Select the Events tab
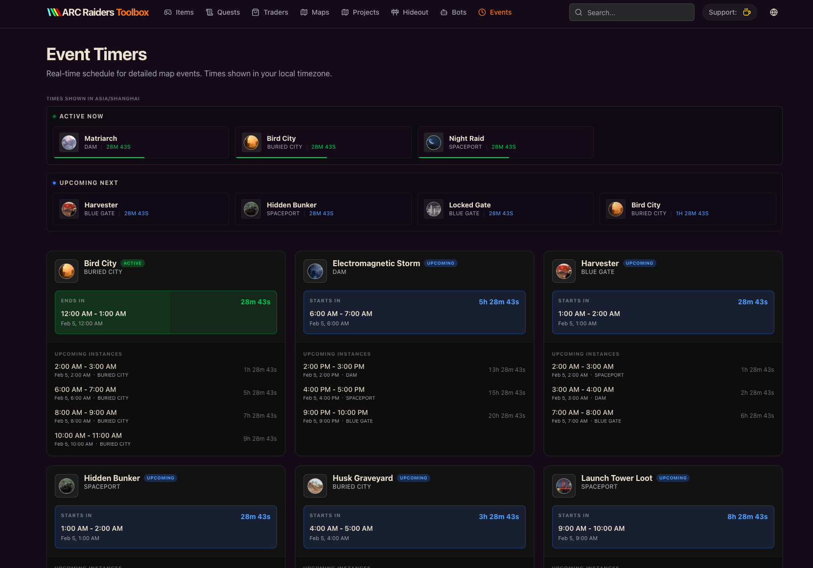The height and width of the screenshot is (568, 813). (495, 12)
